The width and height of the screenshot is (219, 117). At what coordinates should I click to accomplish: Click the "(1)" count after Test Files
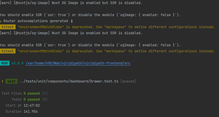pos(45,93)
